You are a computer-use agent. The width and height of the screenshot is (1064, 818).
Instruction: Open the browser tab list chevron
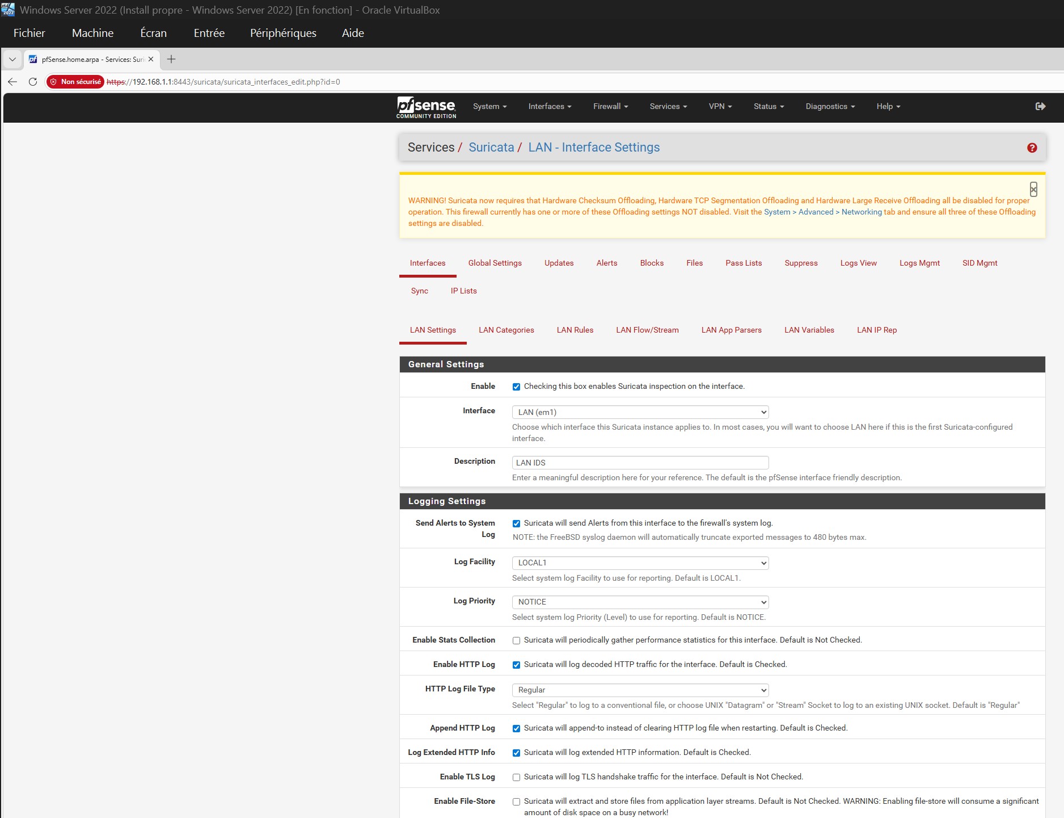pos(12,59)
